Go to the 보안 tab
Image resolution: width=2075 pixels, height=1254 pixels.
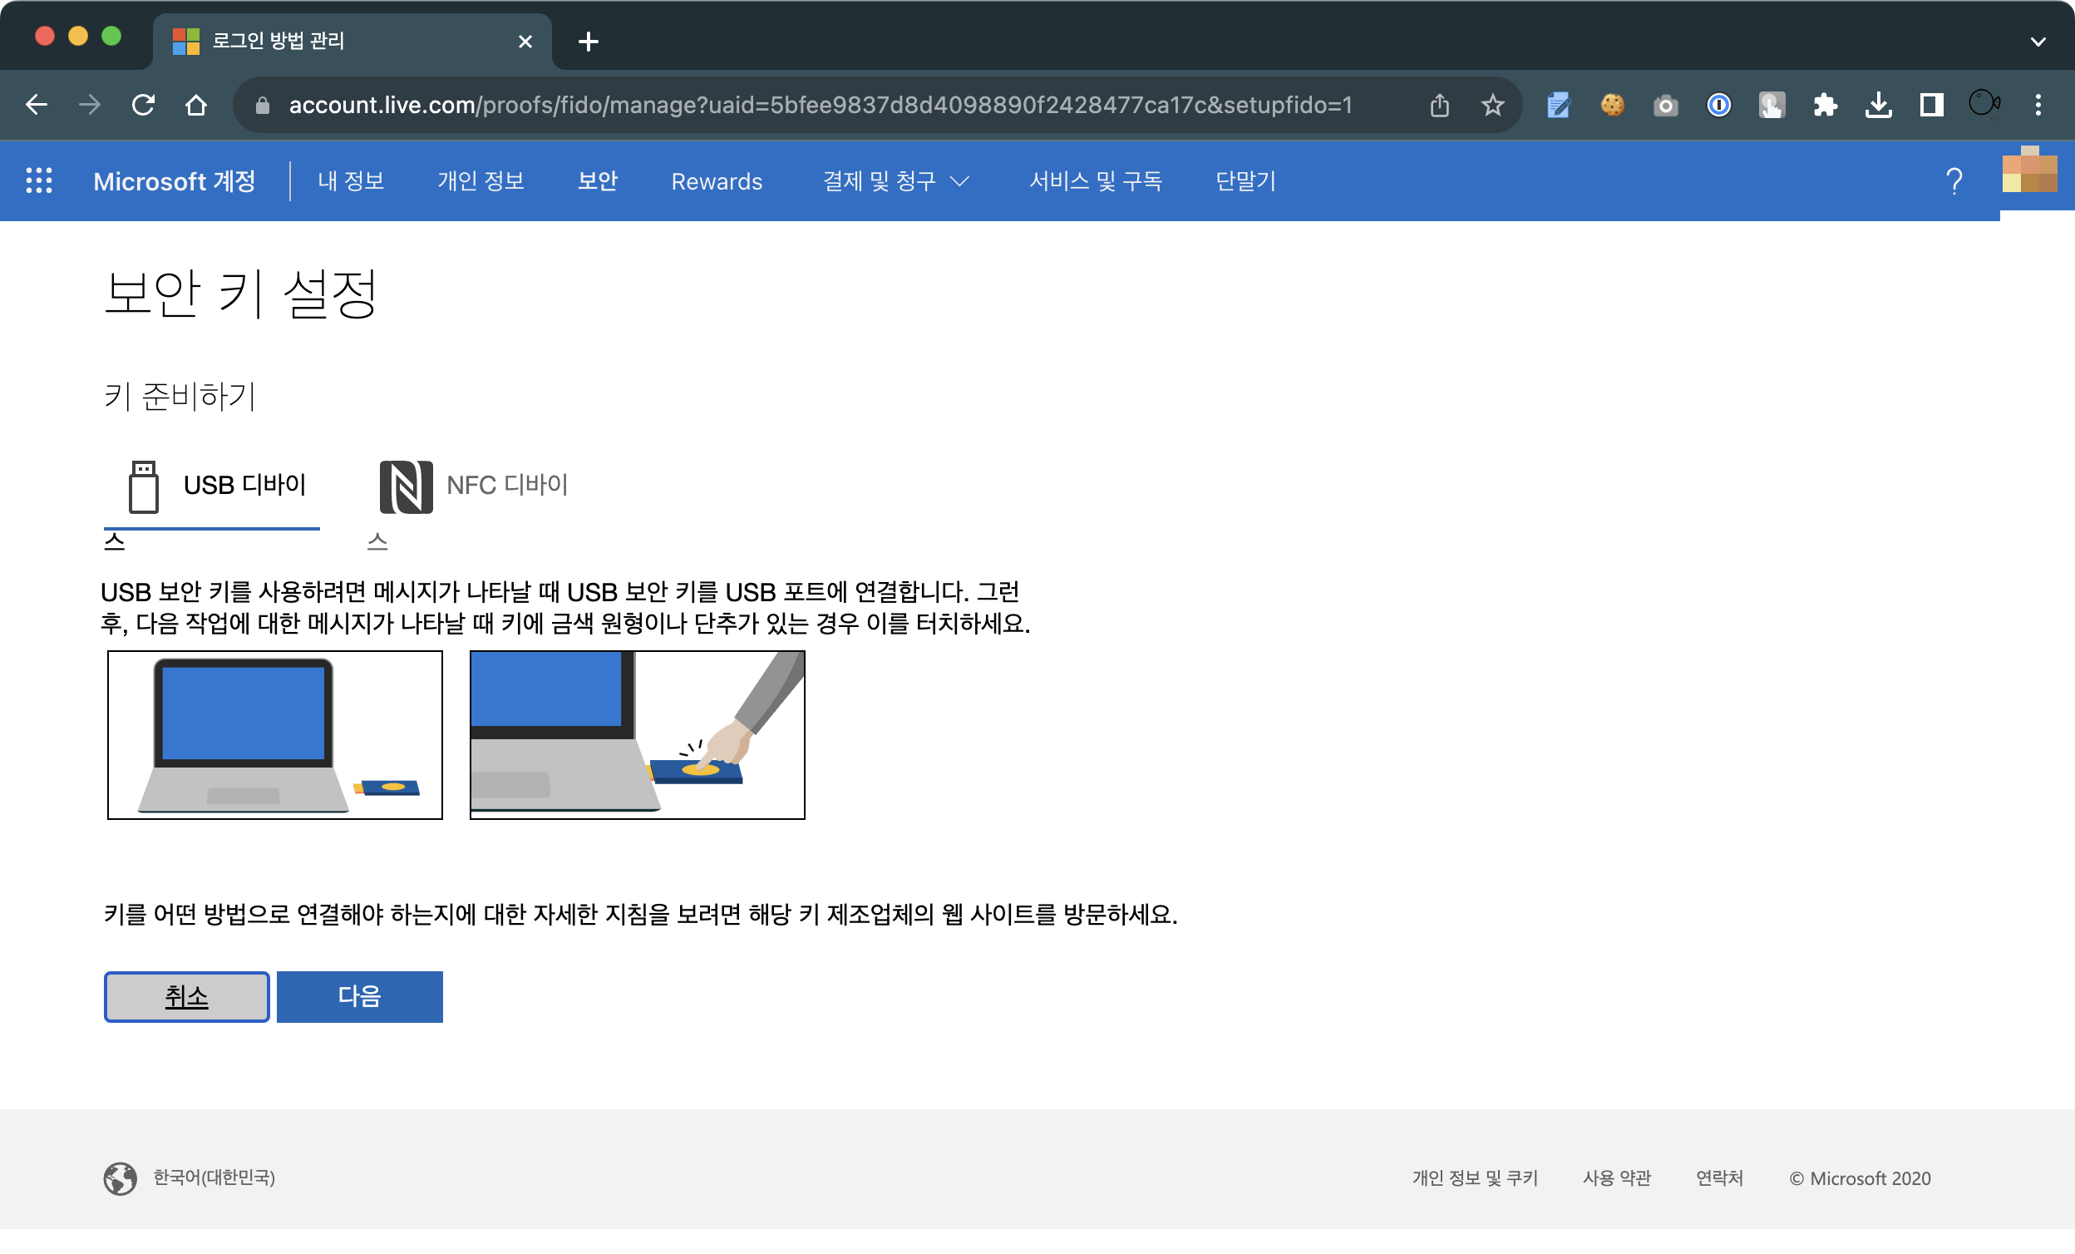597,181
